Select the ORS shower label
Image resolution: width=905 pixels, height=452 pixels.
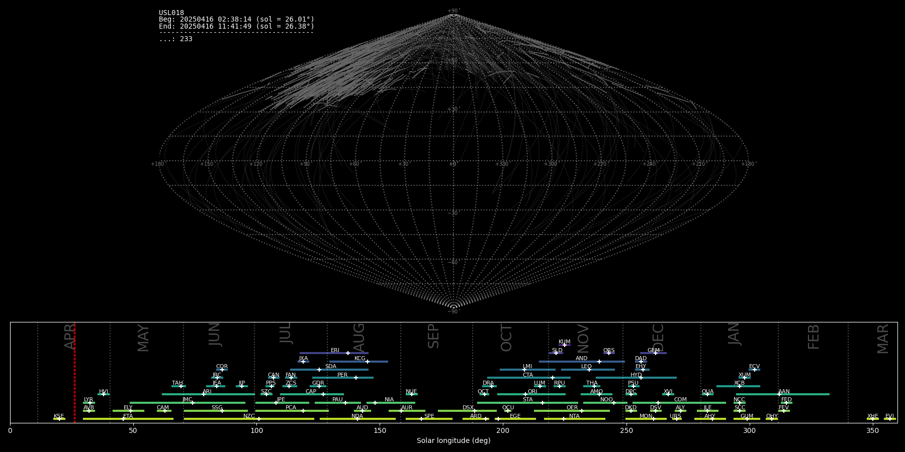[609, 351]
